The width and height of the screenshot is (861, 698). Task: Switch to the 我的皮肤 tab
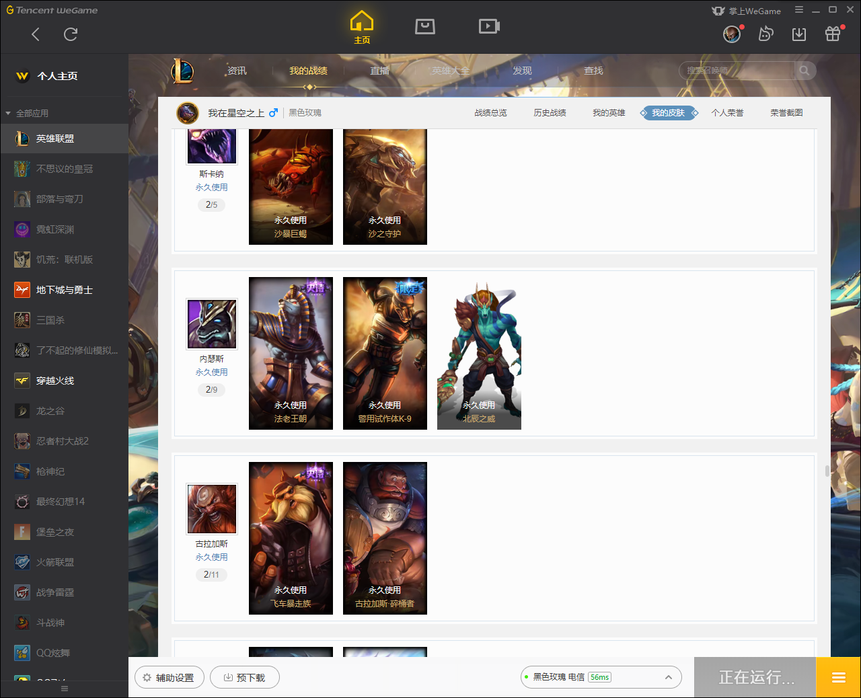pyautogui.click(x=669, y=113)
